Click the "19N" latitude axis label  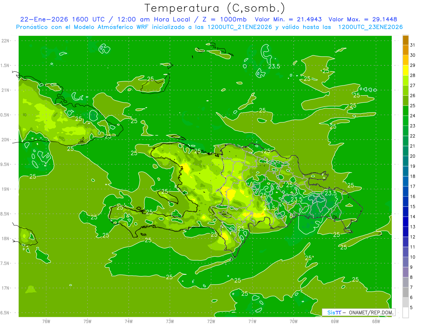pyautogui.click(x=6, y=189)
